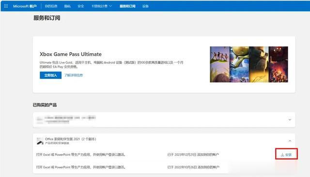Collapse the Office 家庭和学生版 2021 chevron
The image size is (310, 177).
(x=290, y=141)
